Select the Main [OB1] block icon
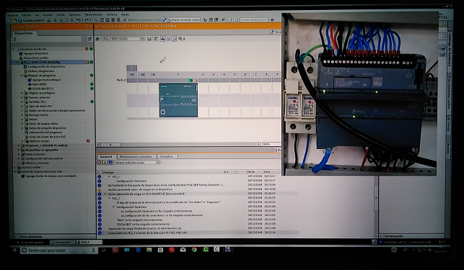The height and width of the screenshot is (270, 464). 30,84
